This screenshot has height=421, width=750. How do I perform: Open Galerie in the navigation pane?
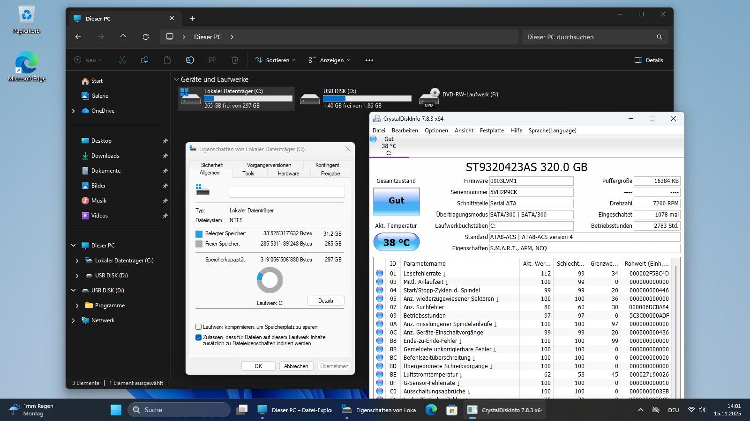pos(99,96)
